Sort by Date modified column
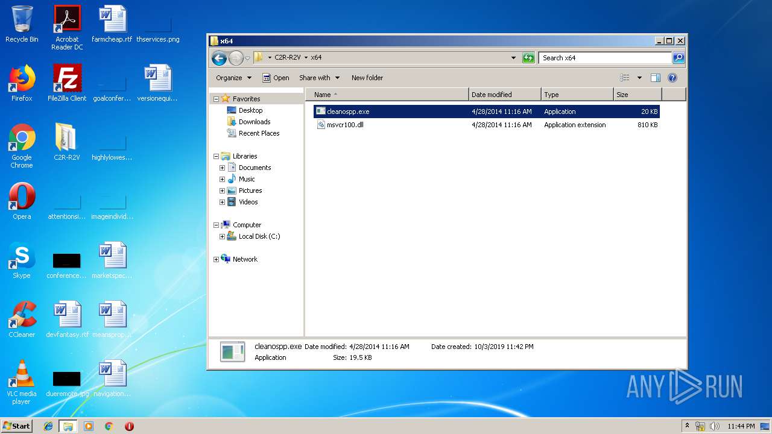 [505, 95]
